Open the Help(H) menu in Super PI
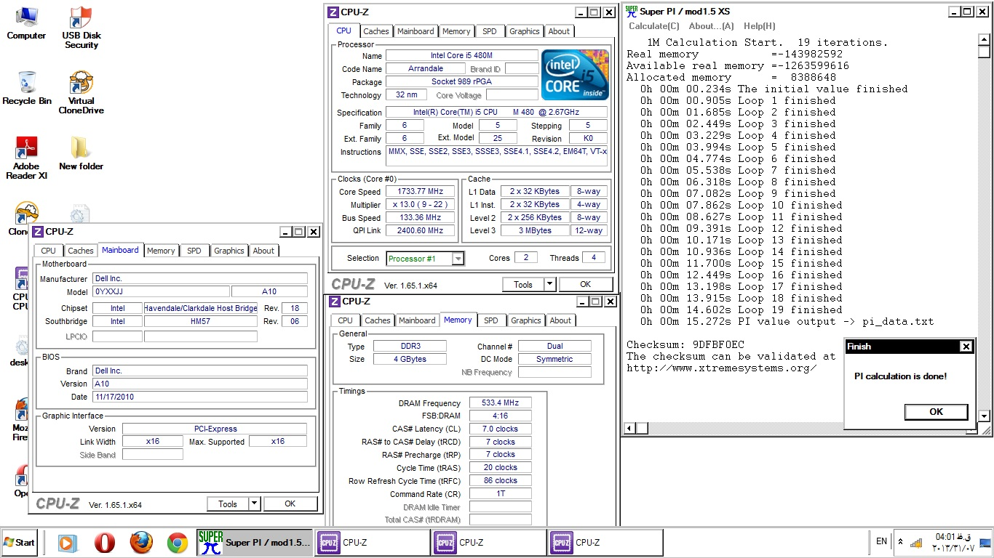994x558 pixels. point(759,26)
